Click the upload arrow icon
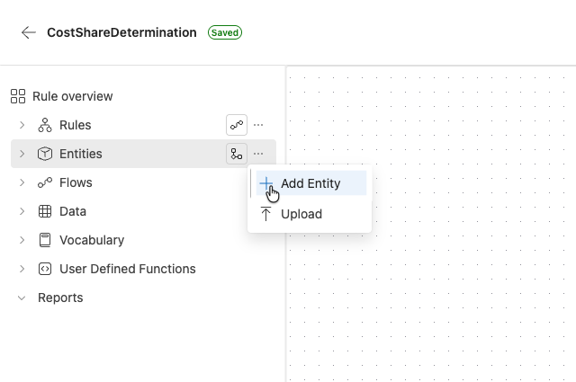 pyautogui.click(x=265, y=214)
